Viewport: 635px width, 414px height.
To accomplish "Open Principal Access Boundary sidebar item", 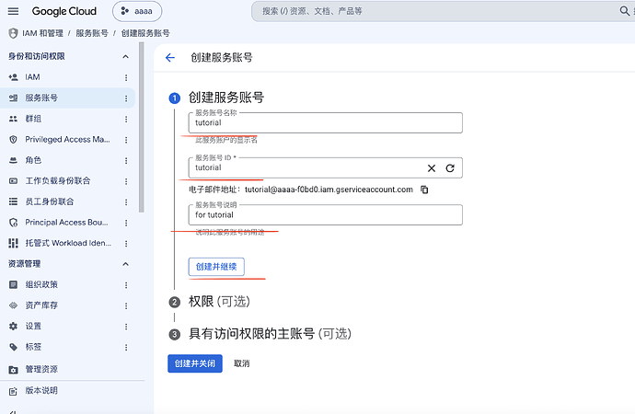I will [67, 222].
